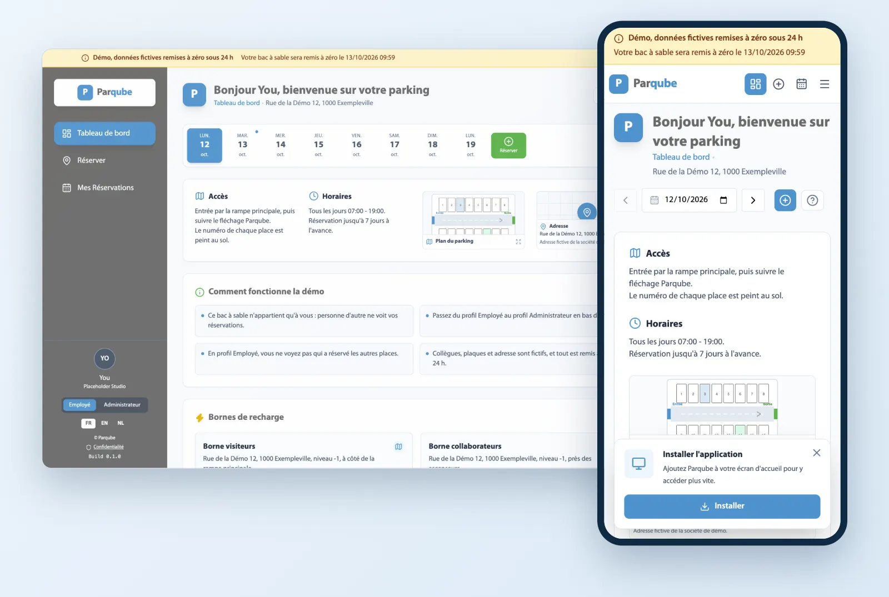Viewport: 889px width, 597px height.
Task: Click mobile Tableau de bord breadcrumb
Action: [x=681, y=157]
